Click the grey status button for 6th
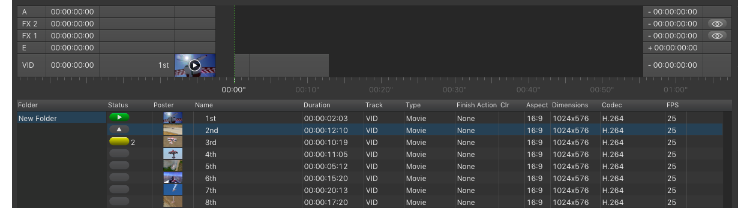The width and height of the screenshot is (750, 220). (119, 177)
